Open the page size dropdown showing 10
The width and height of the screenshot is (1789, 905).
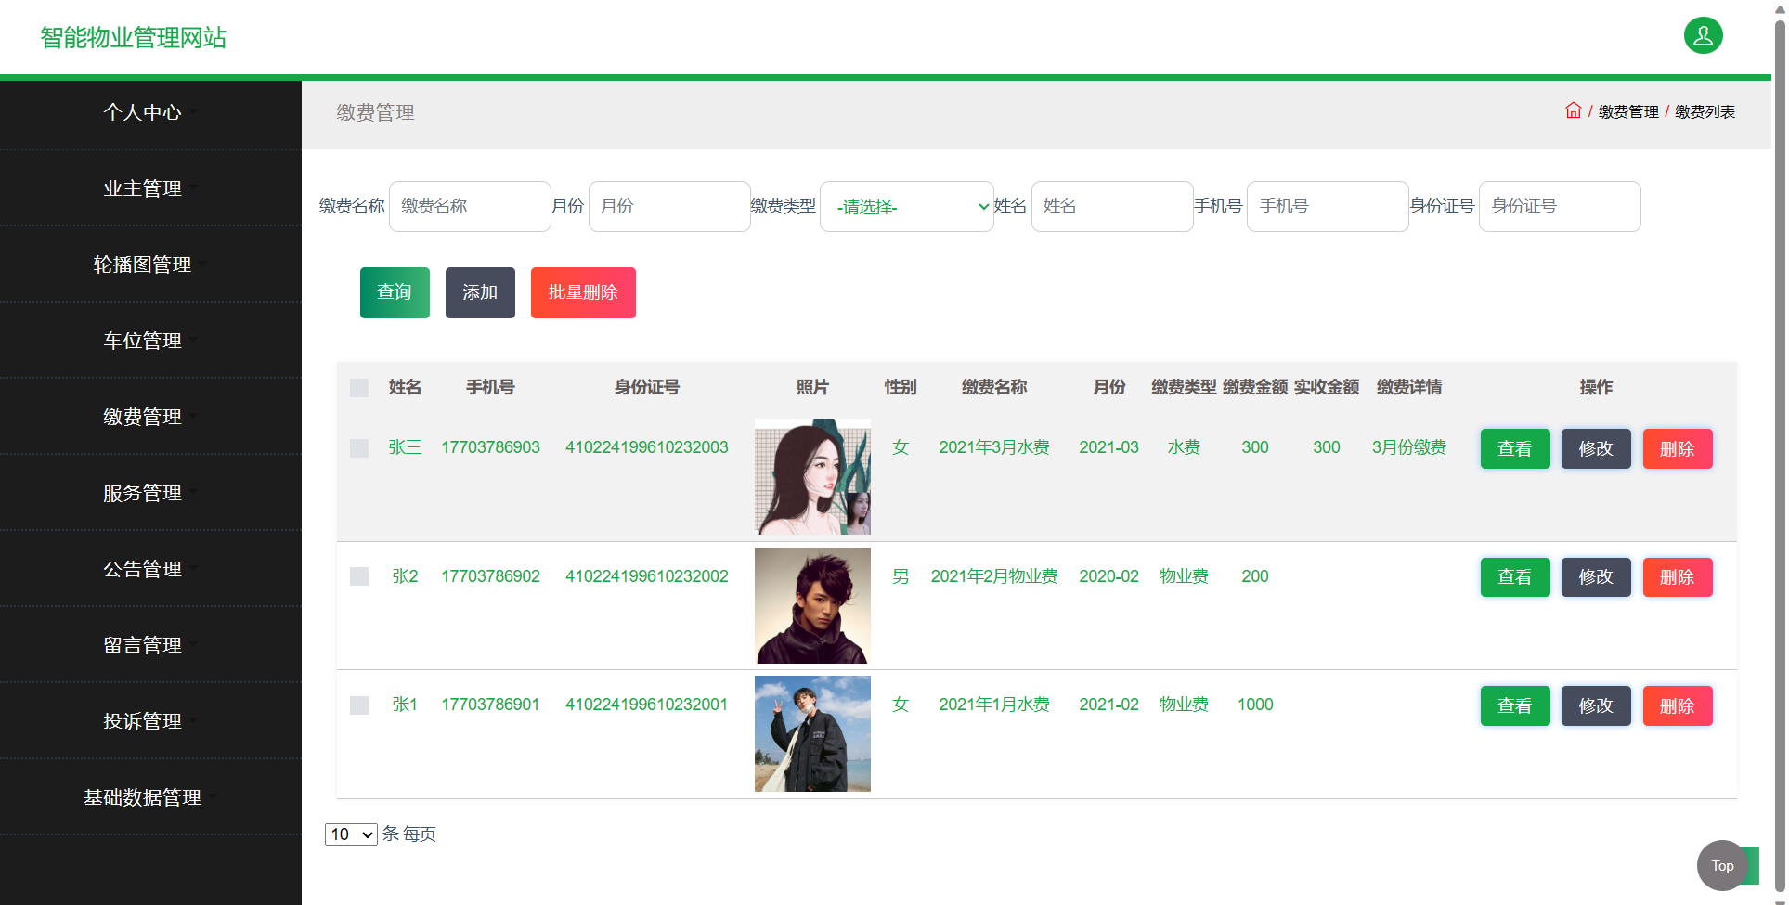(x=350, y=834)
